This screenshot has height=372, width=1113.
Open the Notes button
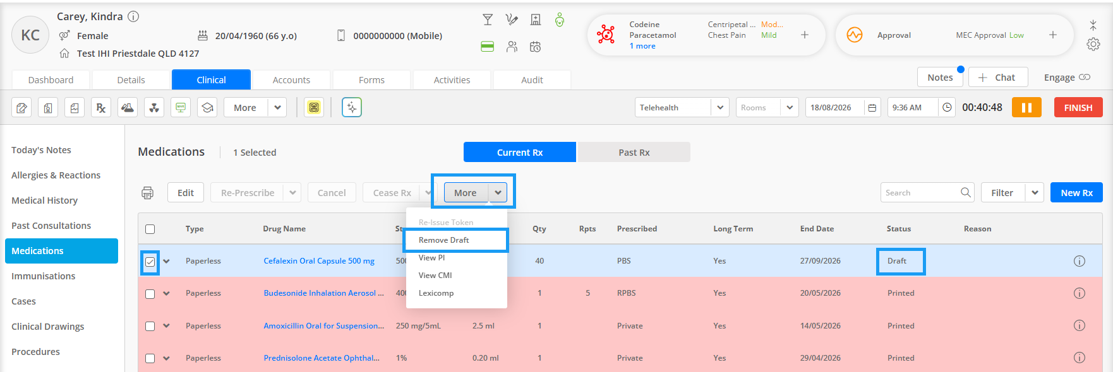tap(940, 78)
